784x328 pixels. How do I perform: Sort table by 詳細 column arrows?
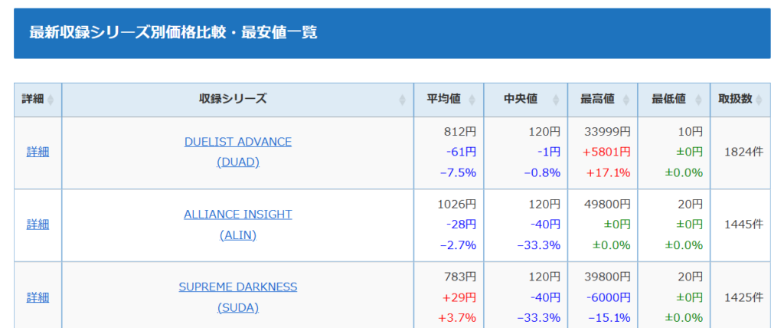click(50, 100)
